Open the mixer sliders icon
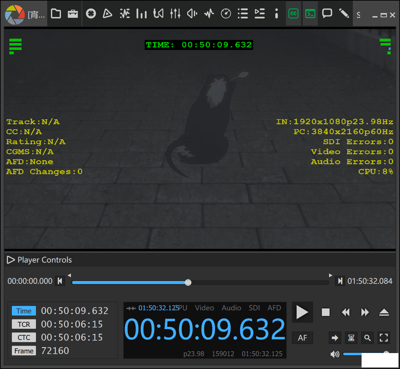This screenshot has width=400, height=369. 175,14
